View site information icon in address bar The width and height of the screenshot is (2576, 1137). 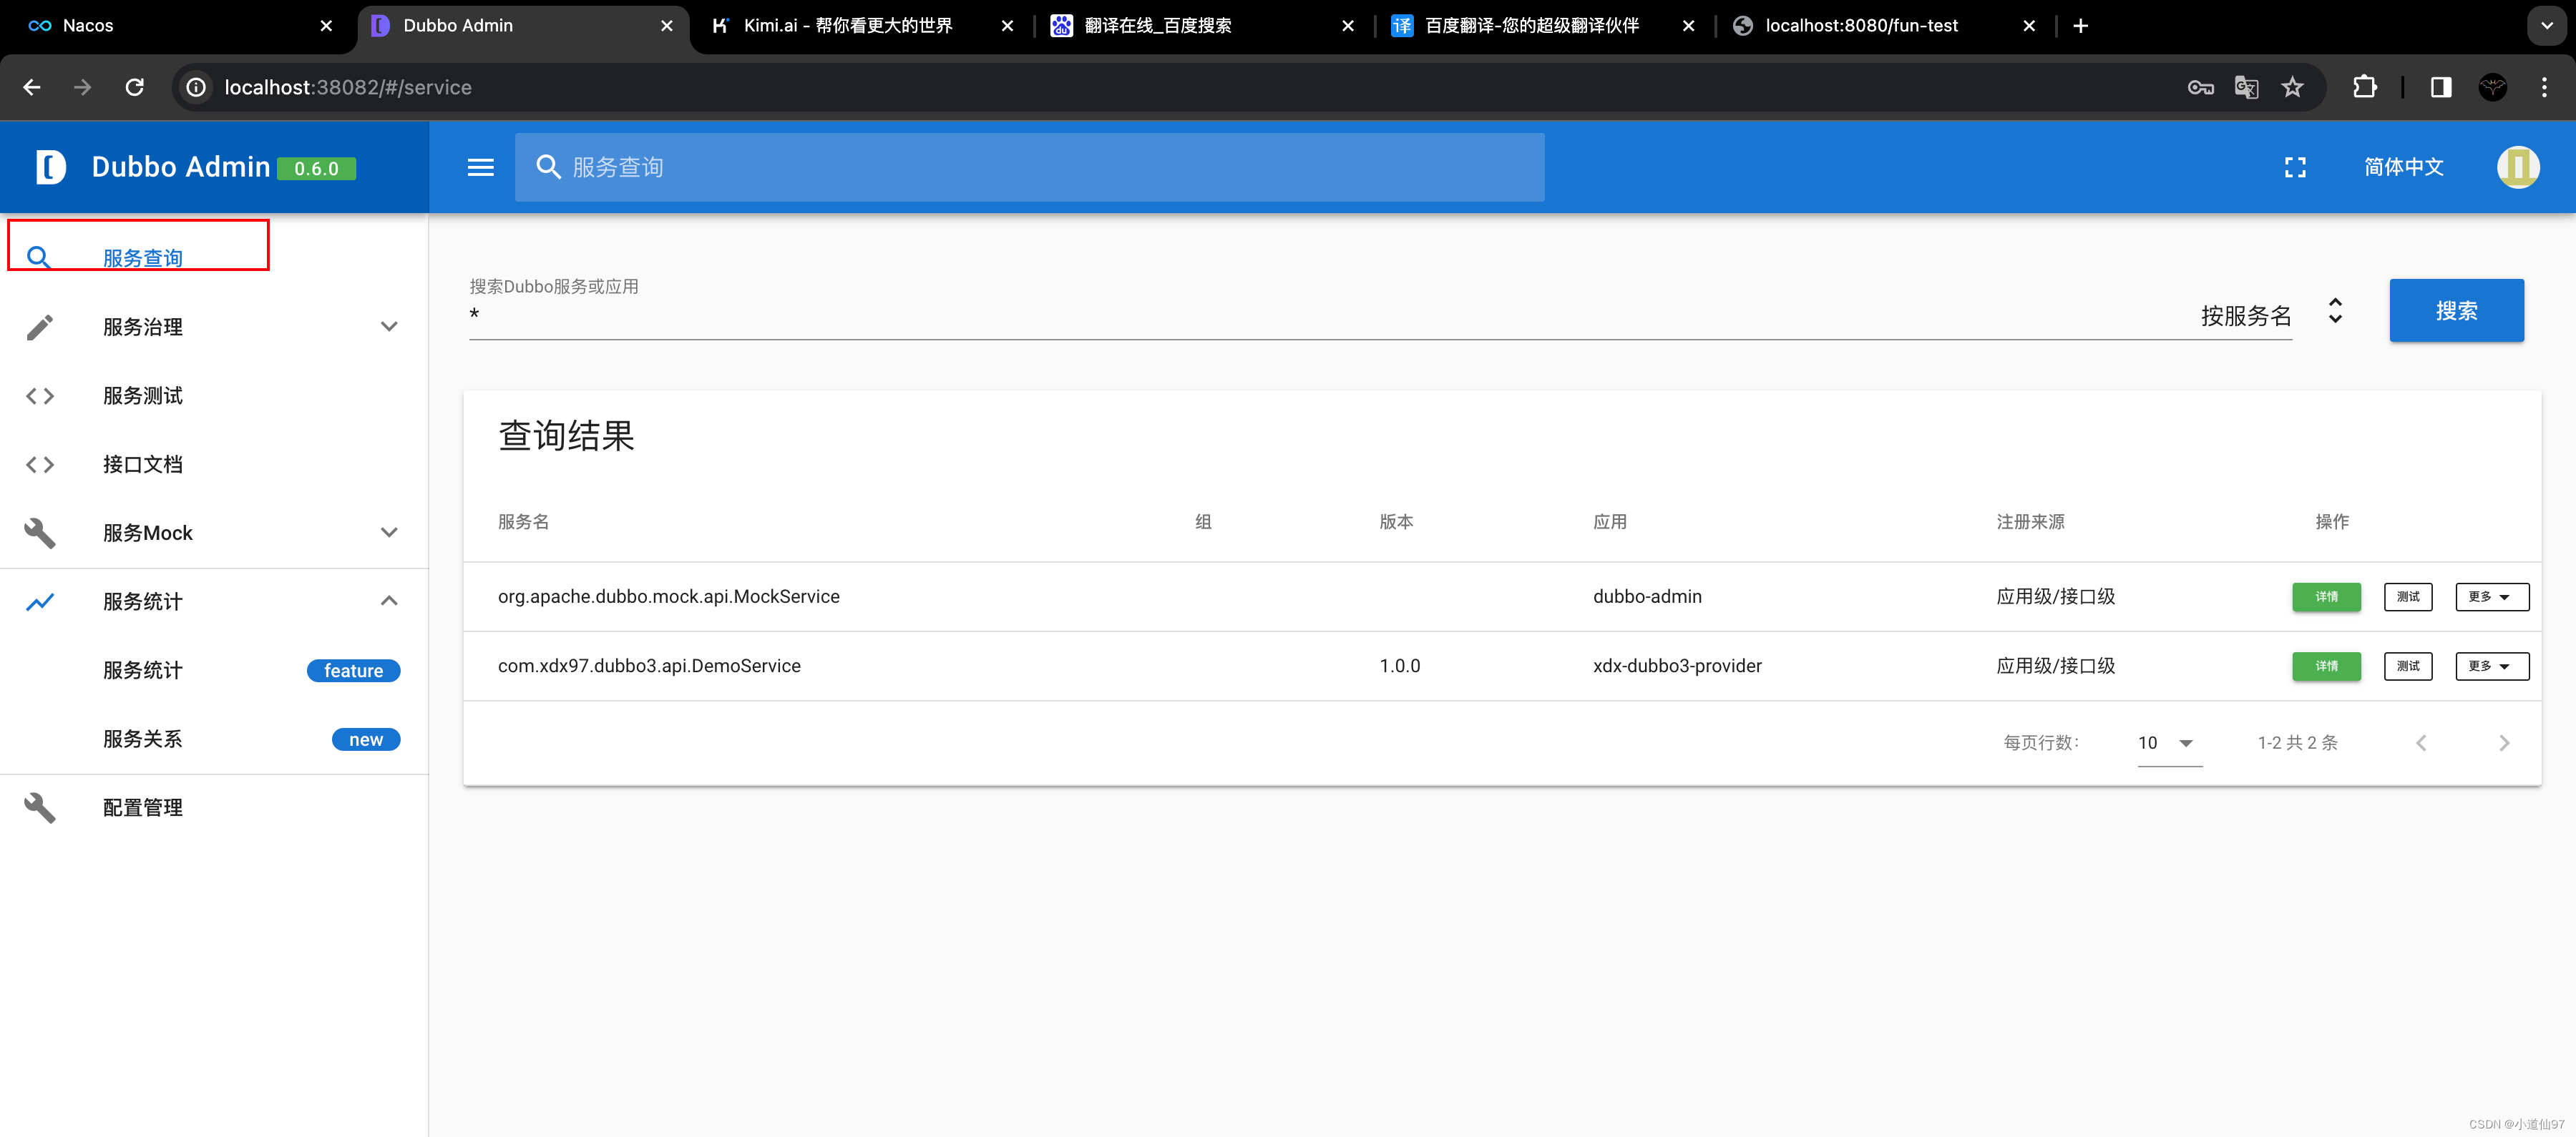(197, 87)
